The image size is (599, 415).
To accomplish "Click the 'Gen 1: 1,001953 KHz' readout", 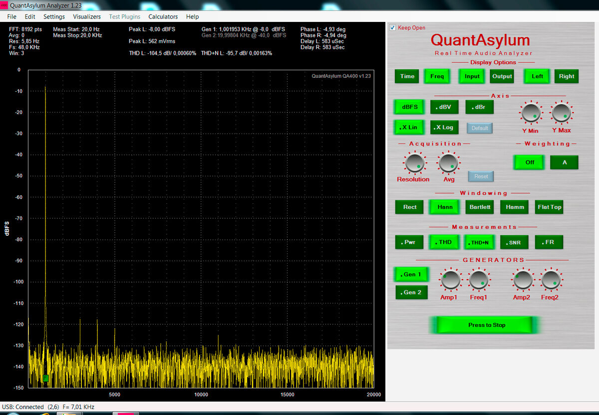I will click(243, 29).
